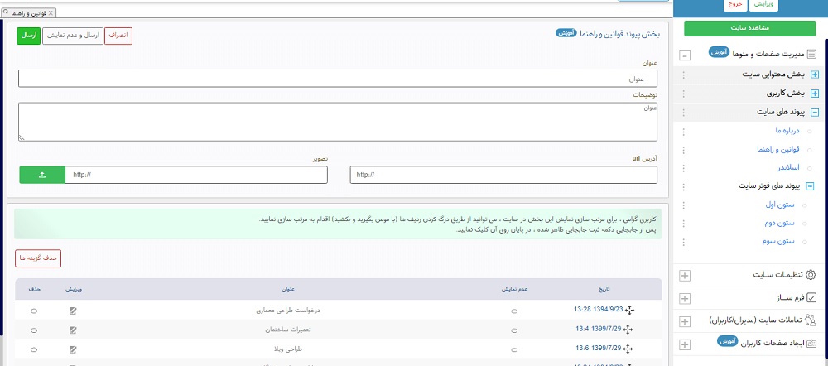Click the green ارسال submit button

point(28,36)
